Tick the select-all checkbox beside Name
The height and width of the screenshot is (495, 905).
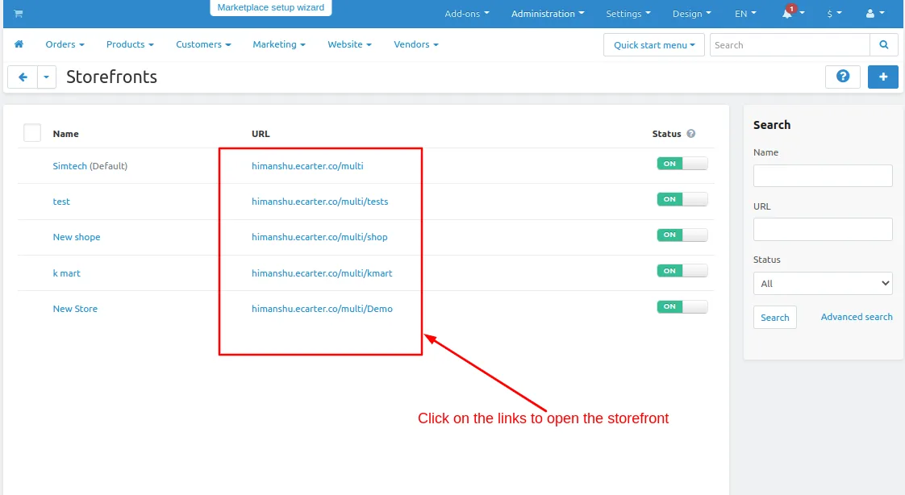[32, 133]
